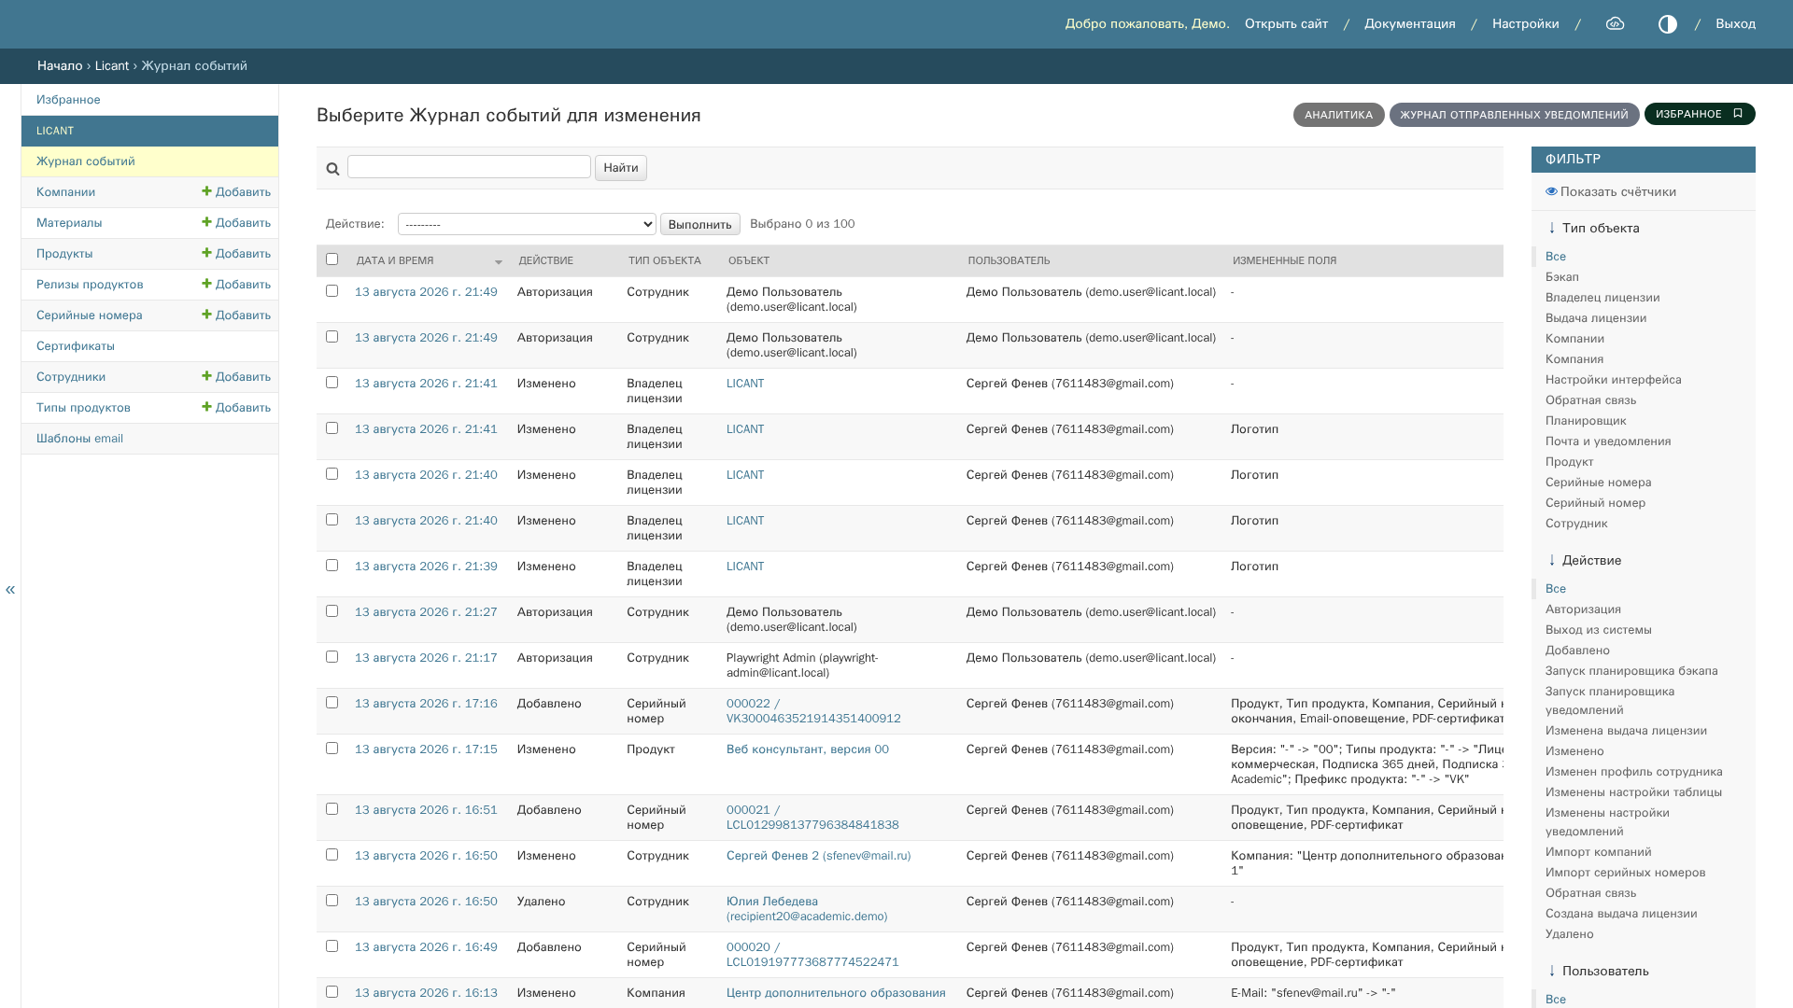Check the row for serial 000022
Screen dimensions: 1793x1008
click(332, 703)
